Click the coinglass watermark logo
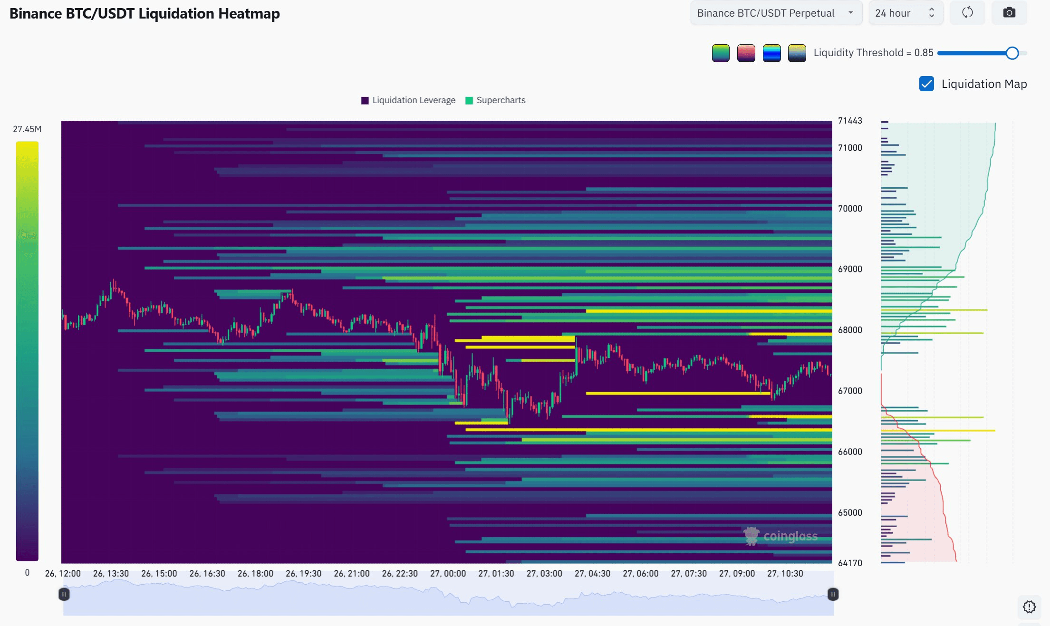Screen dimensions: 1050x626 [x=780, y=536]
